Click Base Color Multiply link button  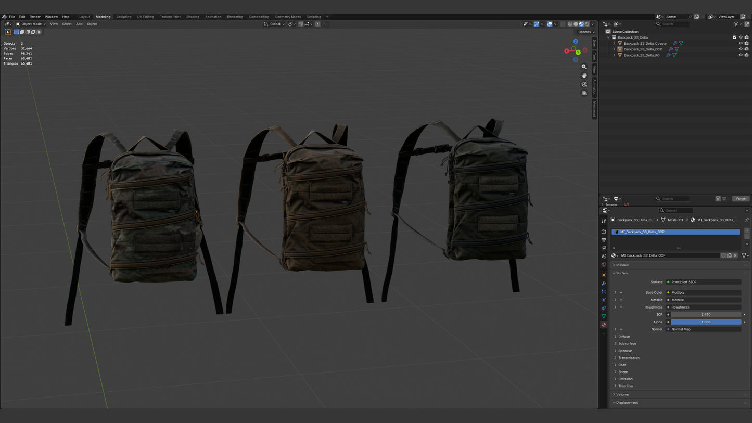pos(704,292)
